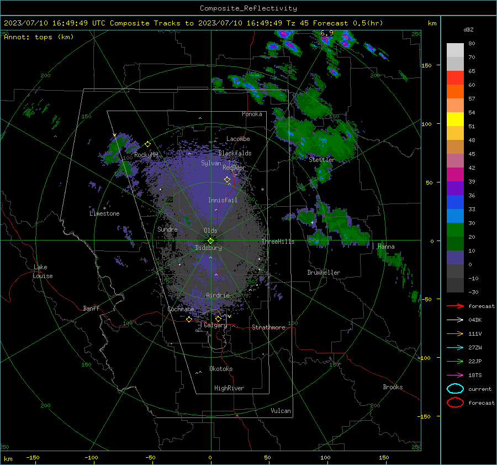Click the Calgary label on map
Viewport: 497px width, 465px height.
215,325
